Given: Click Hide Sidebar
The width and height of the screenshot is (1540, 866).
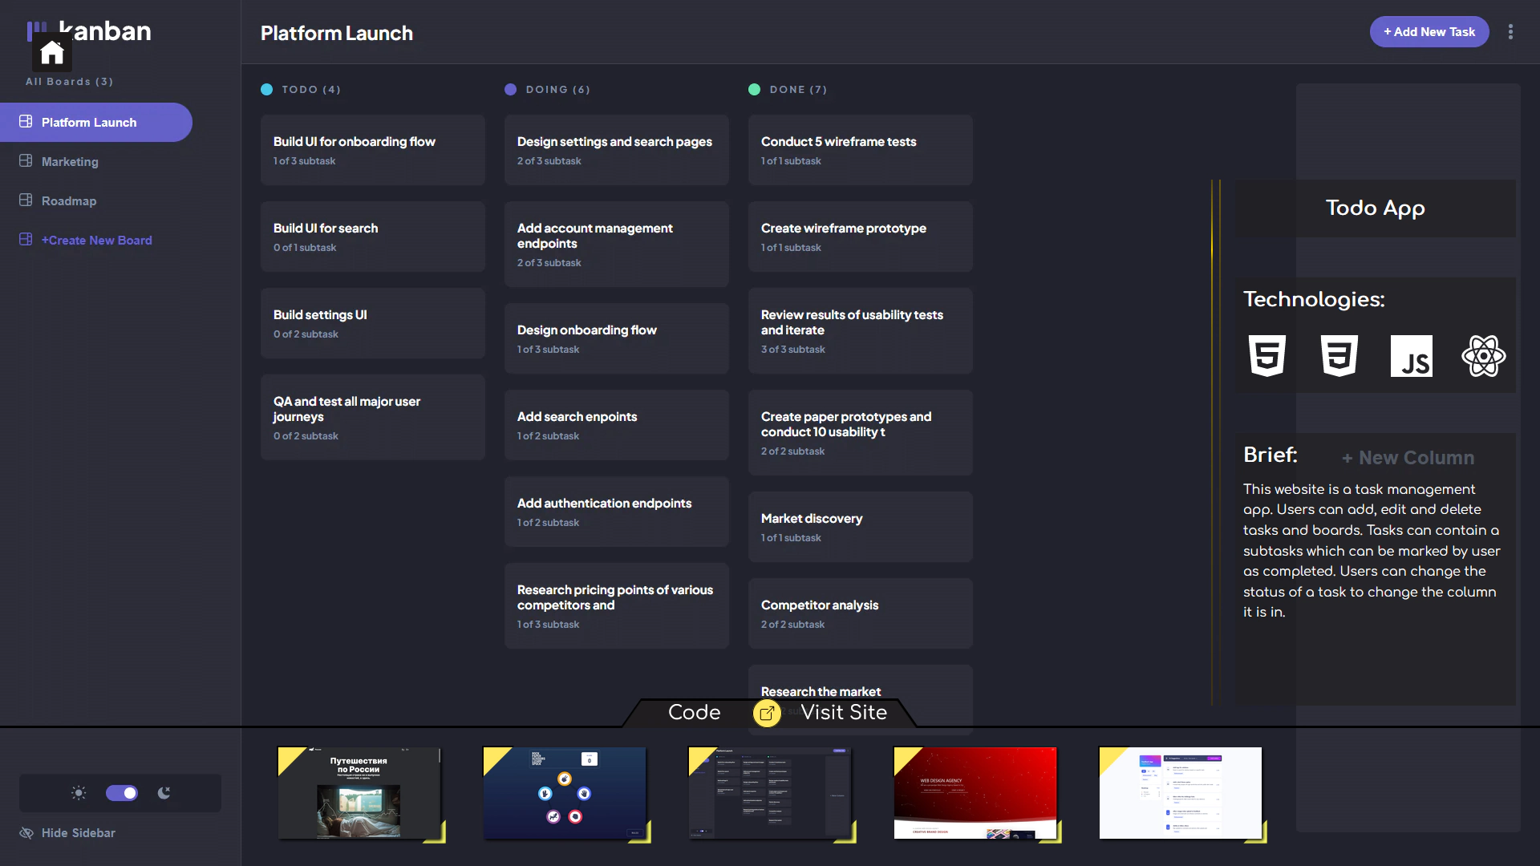Looking at the screenshot, I should click(79, 833).
